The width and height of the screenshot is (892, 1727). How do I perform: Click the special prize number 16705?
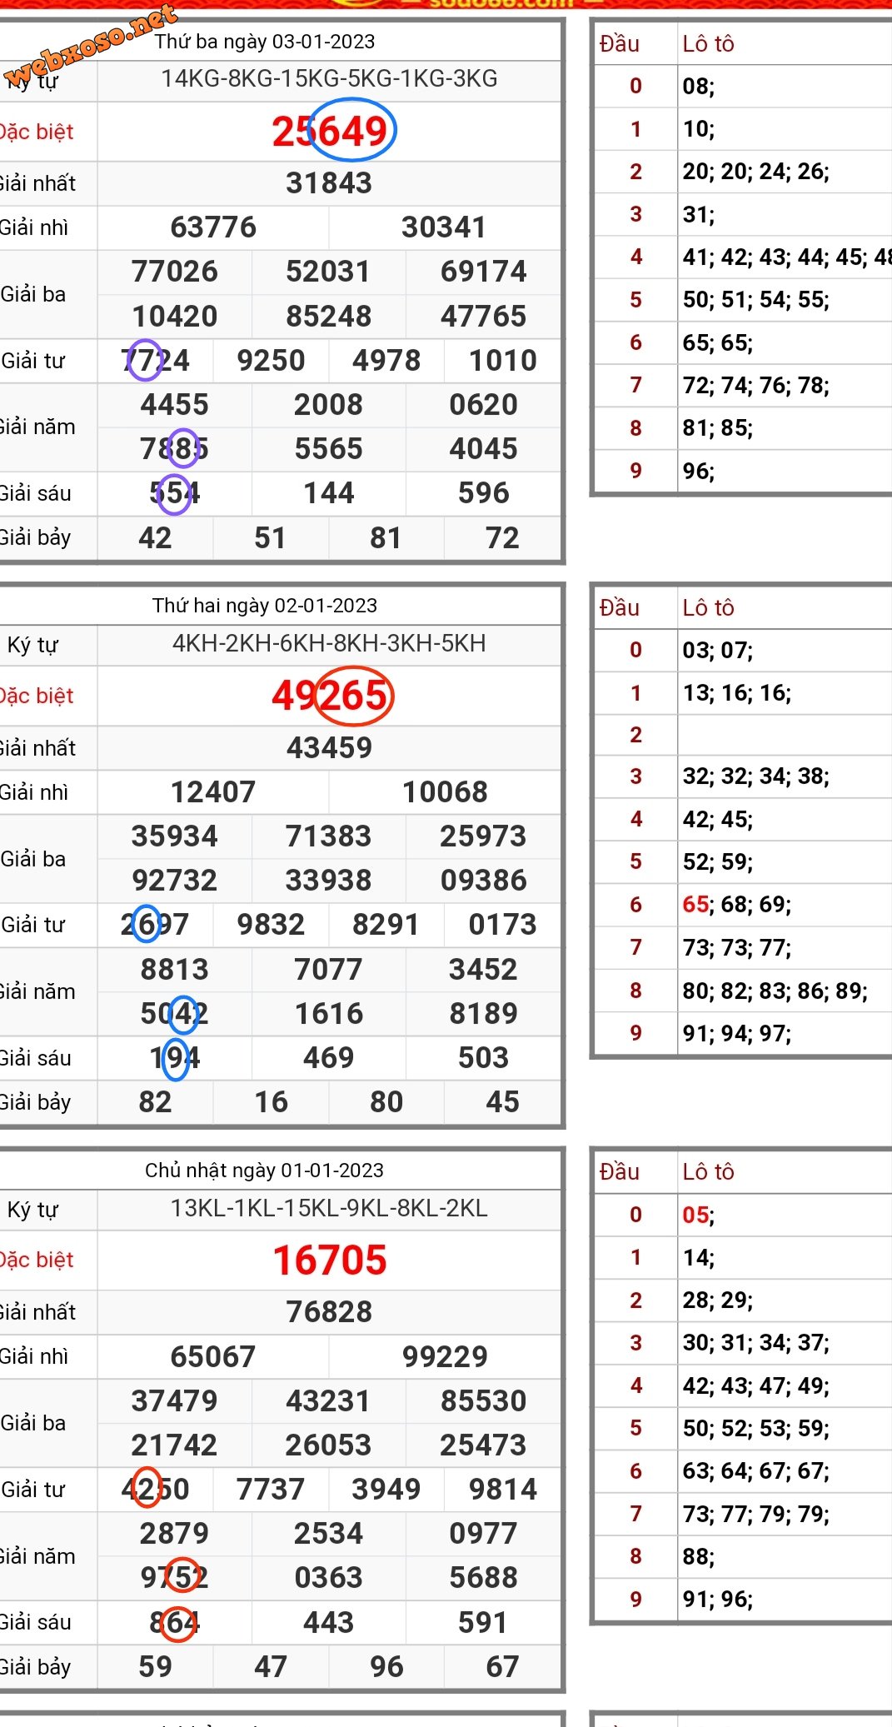tap(330, 1260)
